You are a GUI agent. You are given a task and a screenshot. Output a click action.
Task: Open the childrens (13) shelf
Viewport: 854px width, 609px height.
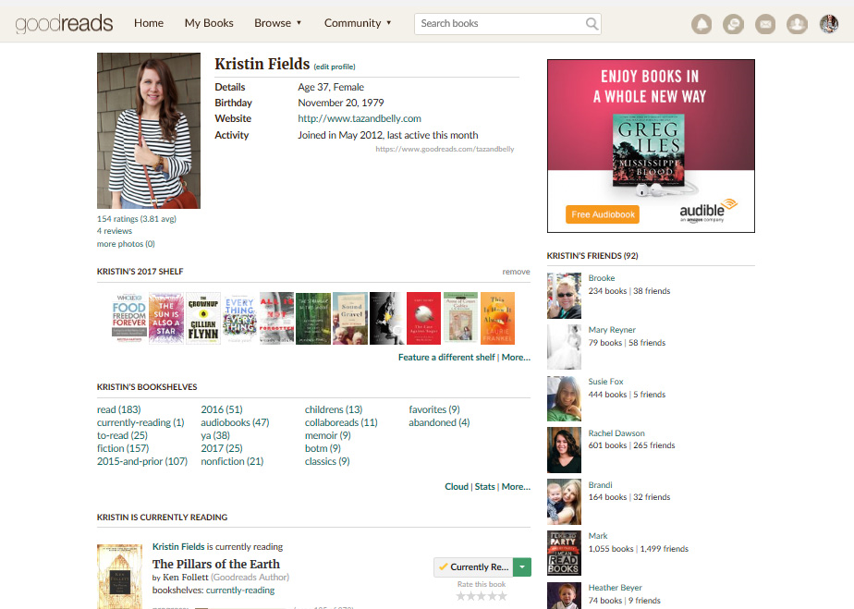[x=334, y=409]
